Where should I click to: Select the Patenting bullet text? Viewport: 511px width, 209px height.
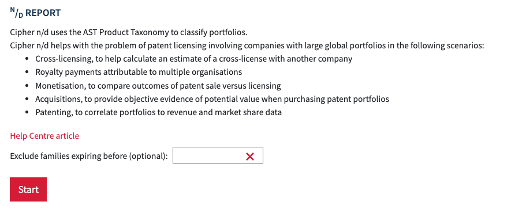pyautogui.click(x=159, y=112)
